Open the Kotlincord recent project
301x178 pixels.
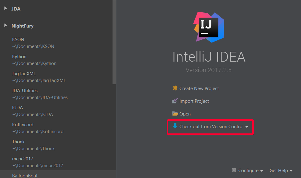pyautogui.click(x=38, y=128)
